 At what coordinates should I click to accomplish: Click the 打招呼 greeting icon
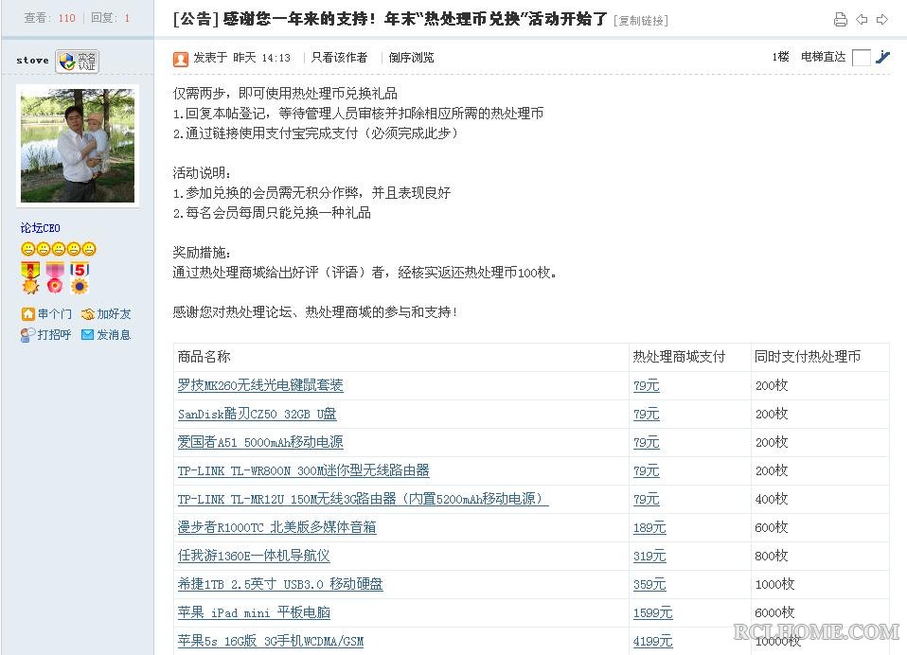click(27, 335)
